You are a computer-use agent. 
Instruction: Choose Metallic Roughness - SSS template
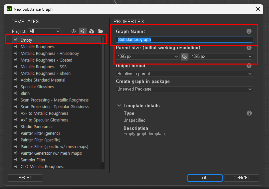pyautogui.click(x=57, y=67)
